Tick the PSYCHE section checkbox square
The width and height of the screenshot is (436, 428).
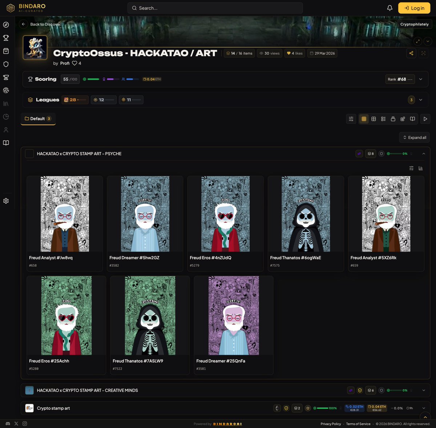coord(29,154)
